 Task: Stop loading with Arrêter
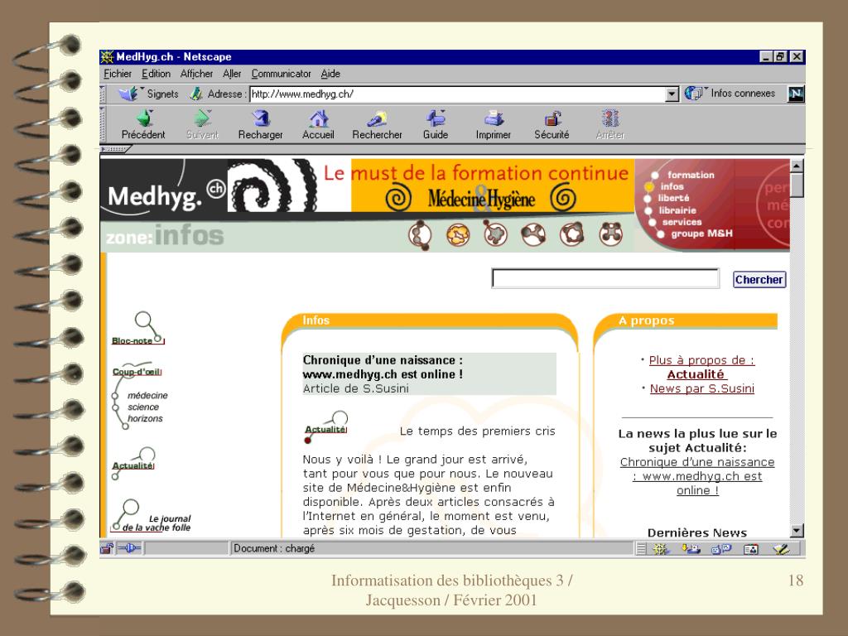coord(610,125)
